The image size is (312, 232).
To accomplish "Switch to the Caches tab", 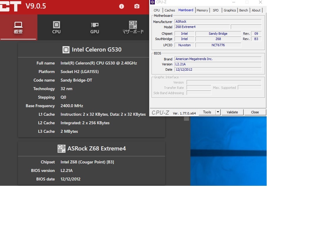I will 170,10.
